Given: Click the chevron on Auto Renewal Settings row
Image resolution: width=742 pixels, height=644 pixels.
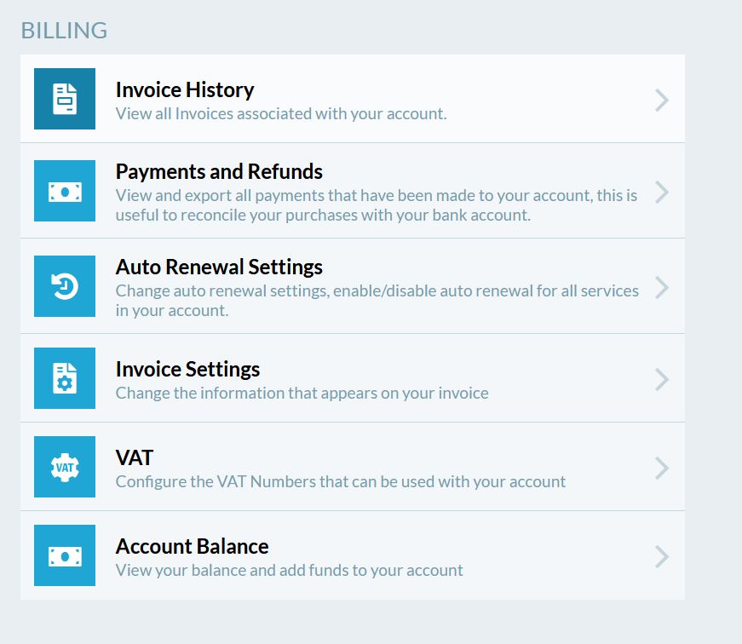Looking at the screenshot, I should (662, 288).
